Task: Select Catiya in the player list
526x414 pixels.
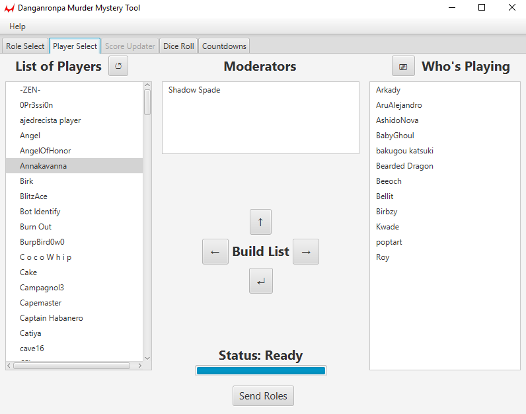Action: coord(74,333)
